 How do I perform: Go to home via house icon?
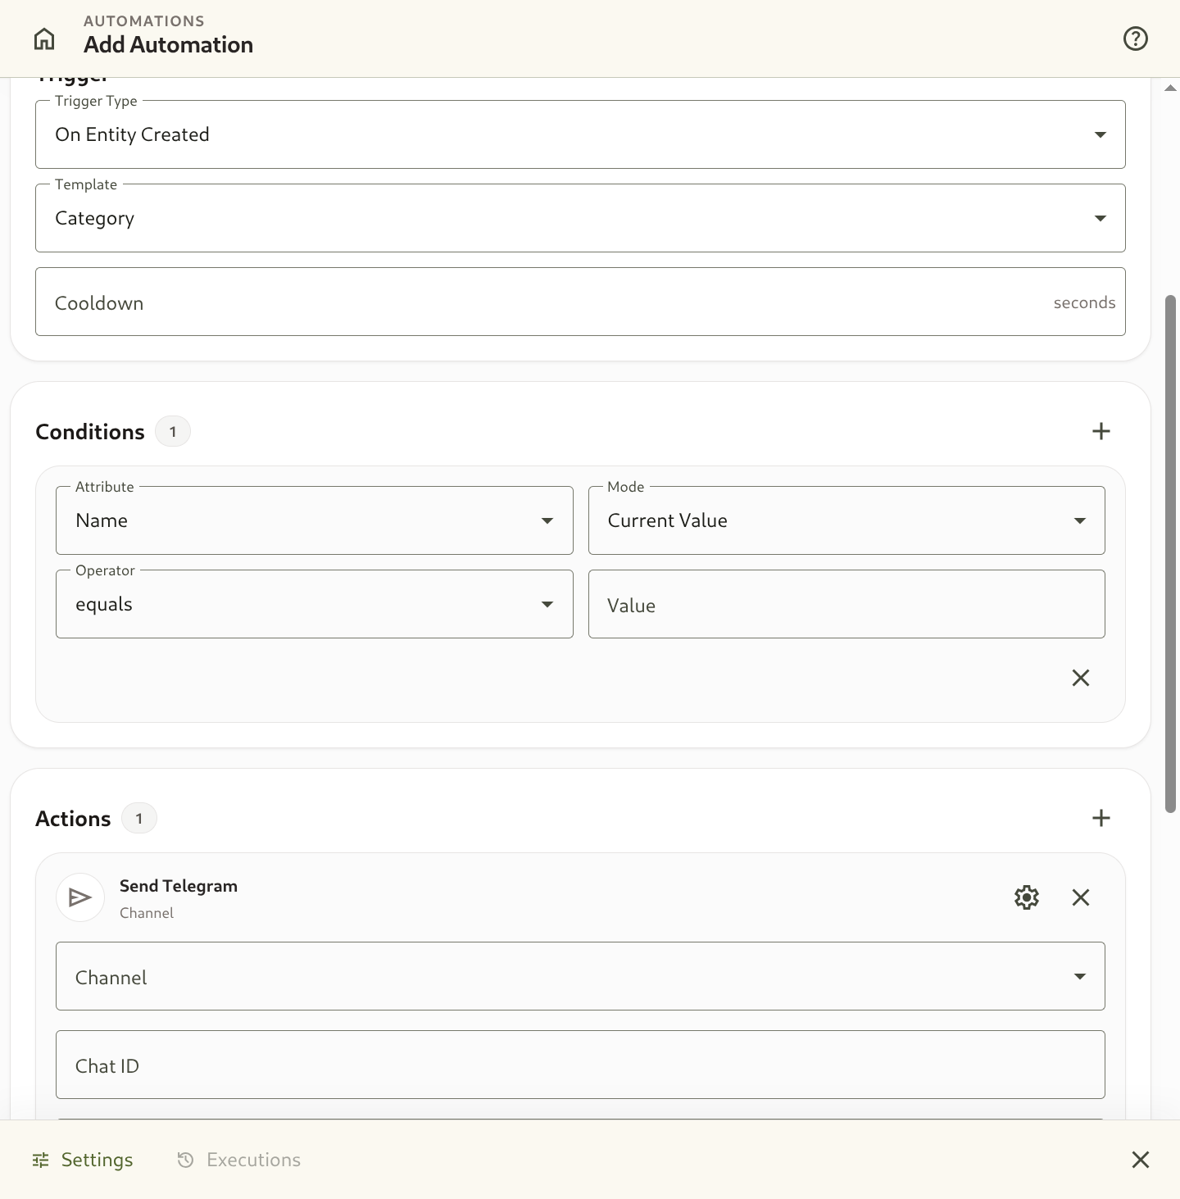pyautogui.click(x=44, y=39)
